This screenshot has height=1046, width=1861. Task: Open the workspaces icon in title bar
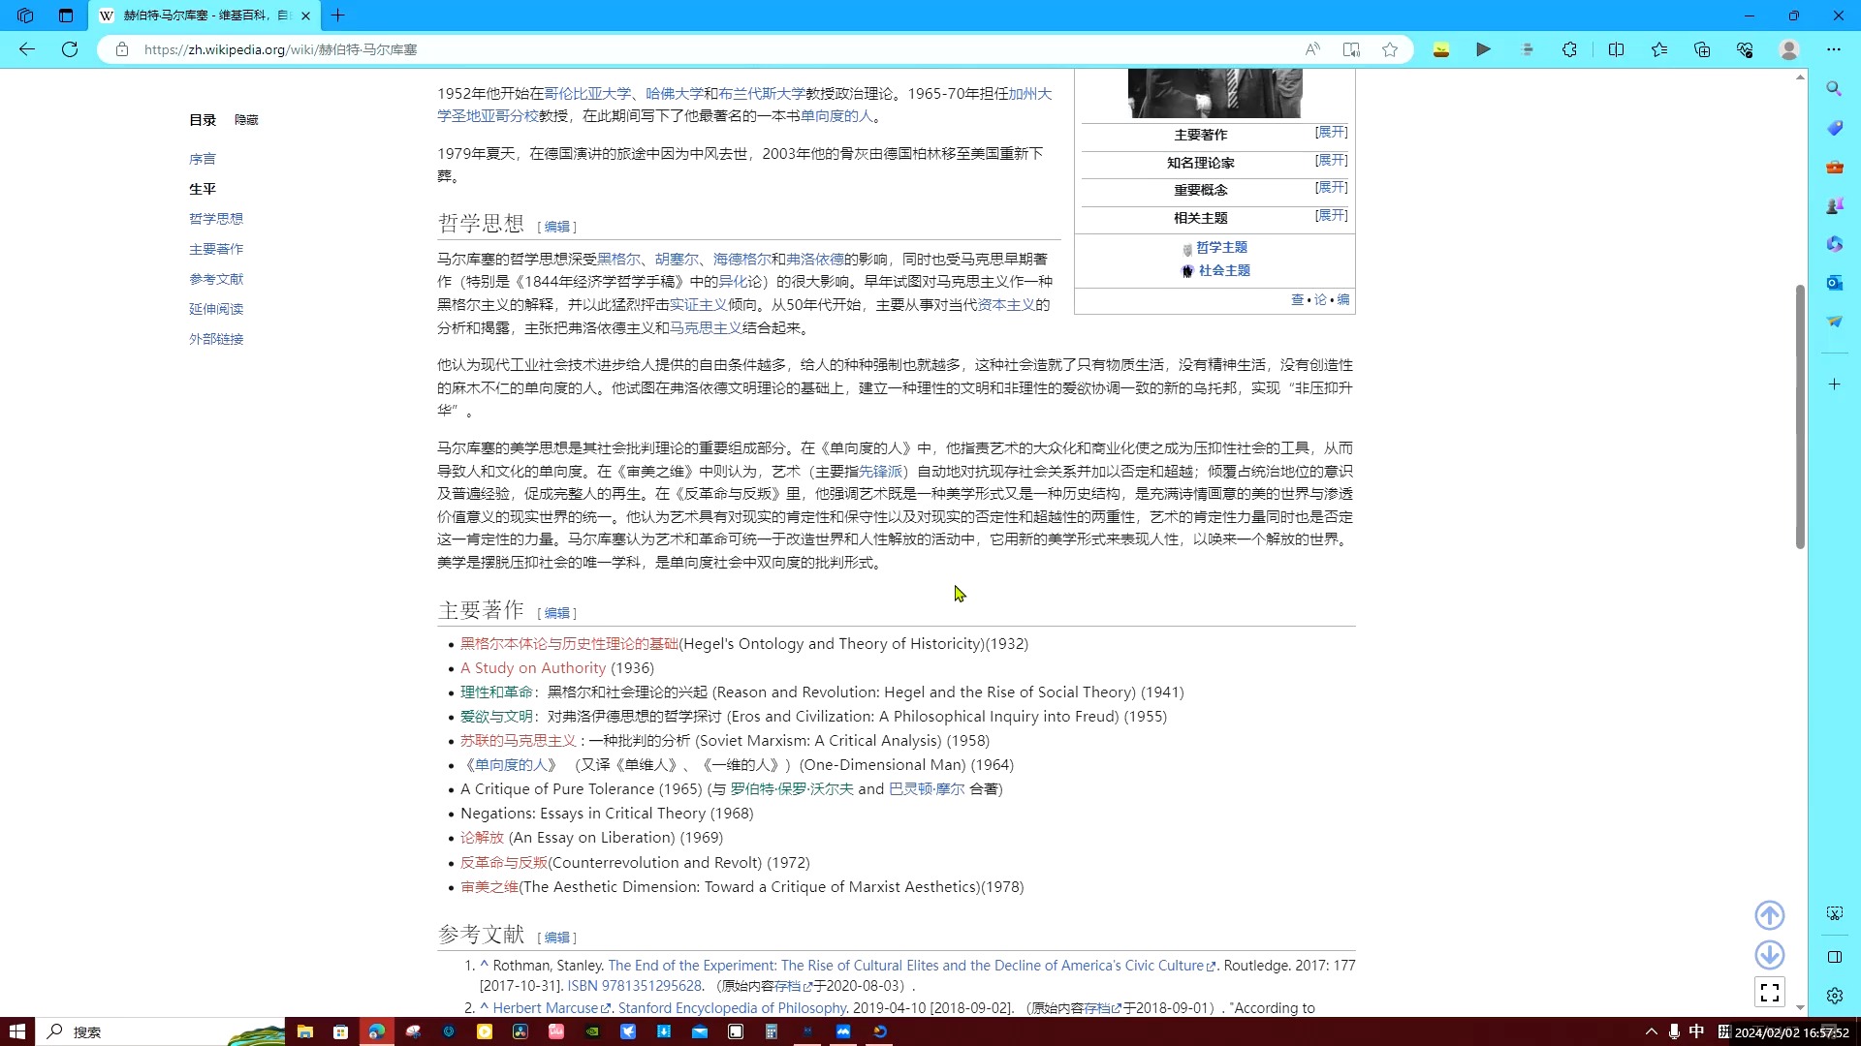coord(25,15)
